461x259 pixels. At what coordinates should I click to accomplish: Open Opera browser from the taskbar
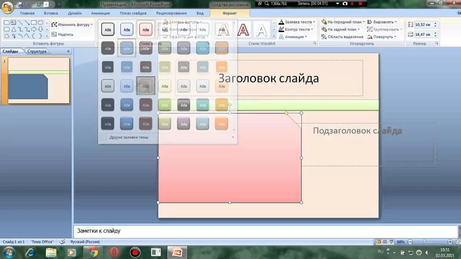(x=114, y=253)
